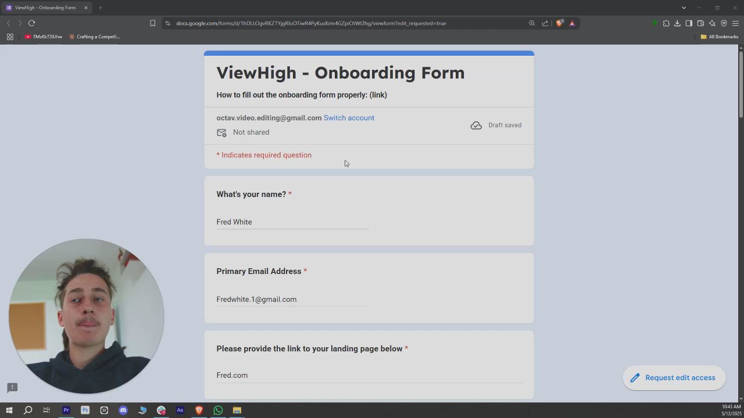This screenshot has height=418, width=744.
Task: Open Photoshop from the taskbar
Action: tap(85, 410)
